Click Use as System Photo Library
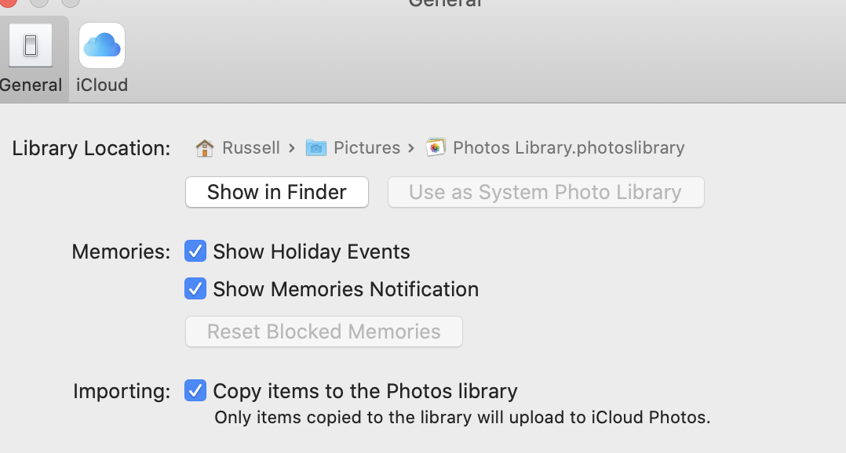The height and width of the screenshot is (453, 846). (x=545, y=192)
